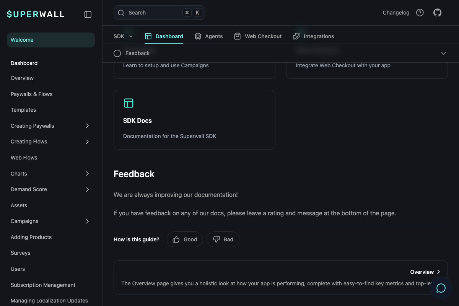Open Paywalls & Flows in sidebar
The image size is (459, 306).
pyautogui.click(x=31, y=94)
